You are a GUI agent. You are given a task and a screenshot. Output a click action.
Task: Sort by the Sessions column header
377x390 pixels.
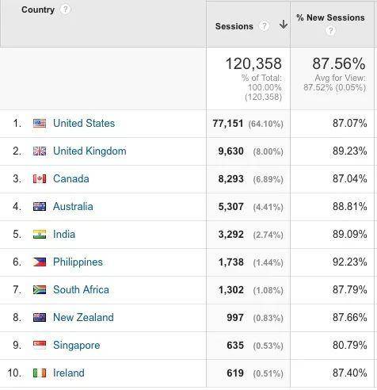(x=234, y=26)
